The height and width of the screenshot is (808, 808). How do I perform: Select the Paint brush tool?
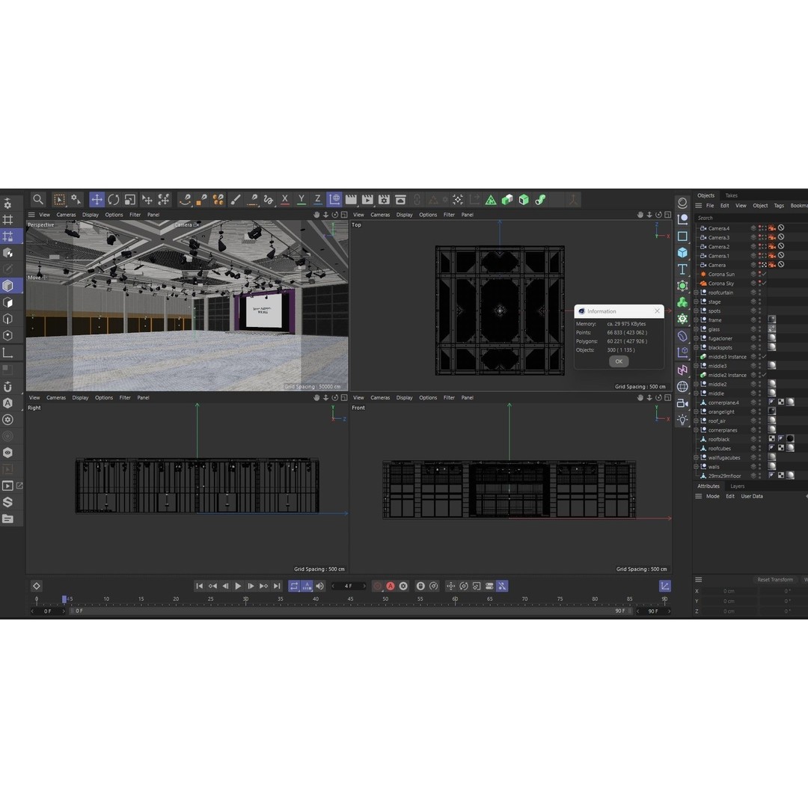(x=236, y=200)
